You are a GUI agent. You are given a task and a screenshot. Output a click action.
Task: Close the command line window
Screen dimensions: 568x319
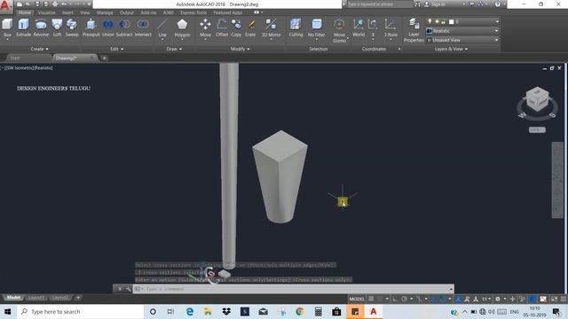120,289
